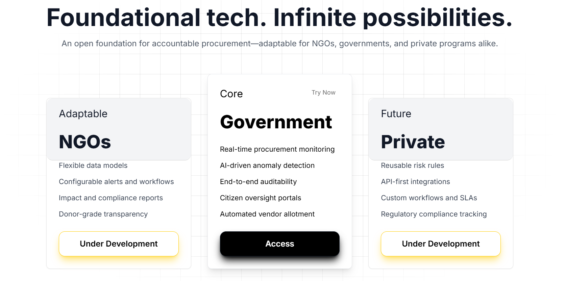Screen dimensions: 566x281
Task: Click Regulatory compliance tracking item
Action: pos(434,214)
